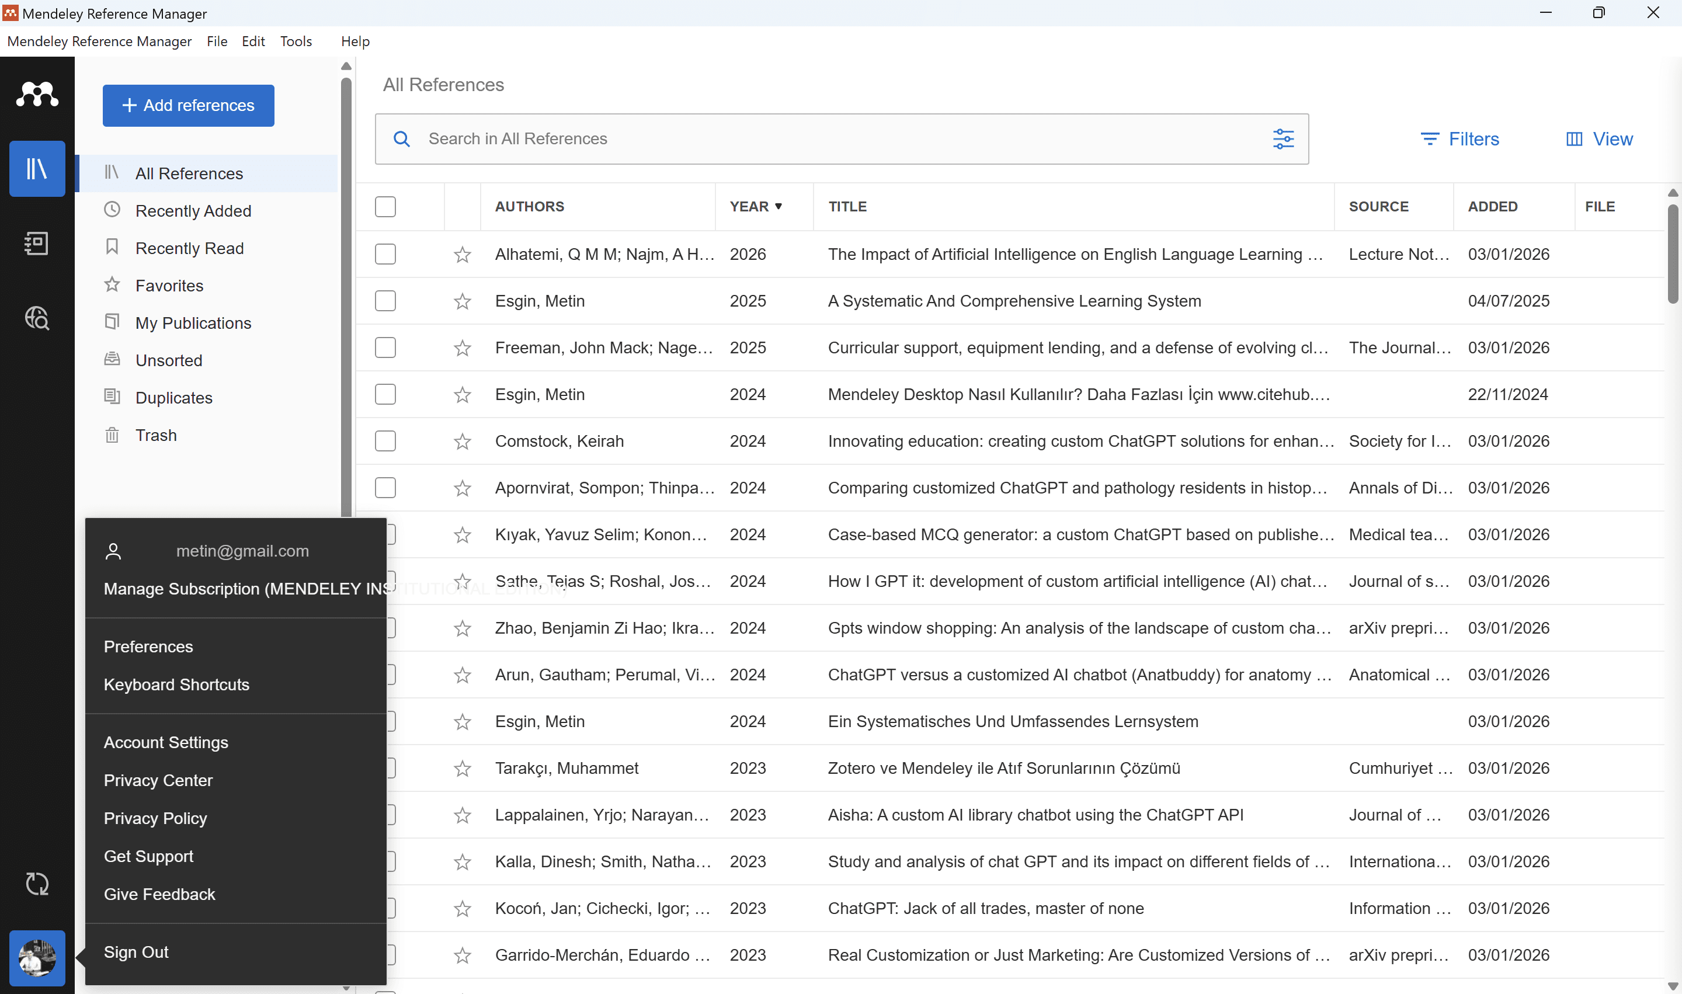Open Privacy Policy link

pyautogui.click(x=155, y=819)
